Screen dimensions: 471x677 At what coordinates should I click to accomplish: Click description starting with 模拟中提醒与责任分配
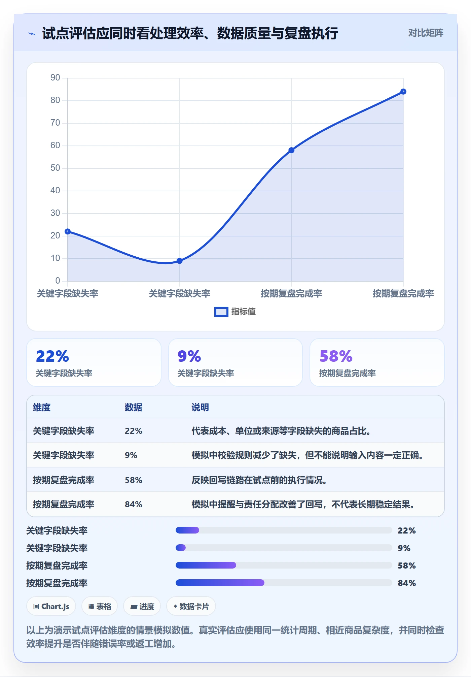click(x=303, y=504)
